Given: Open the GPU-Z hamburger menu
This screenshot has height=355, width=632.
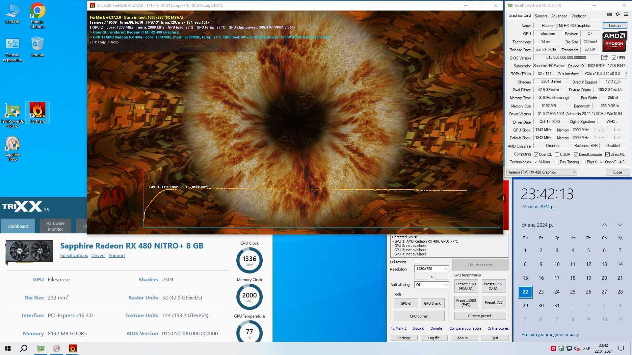Looking at the screenshot, I should (x=626, y=14).
